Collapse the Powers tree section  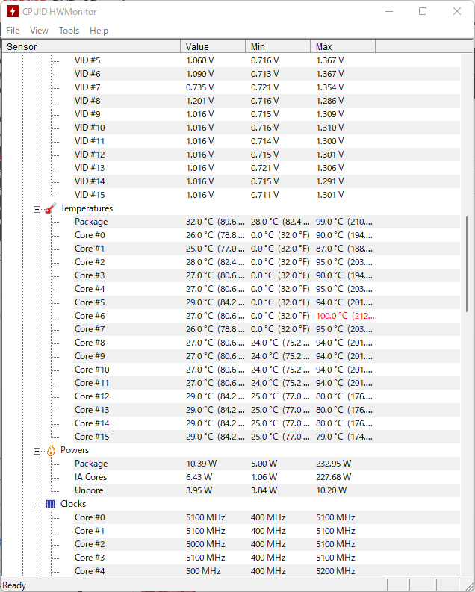click(37, 451)
